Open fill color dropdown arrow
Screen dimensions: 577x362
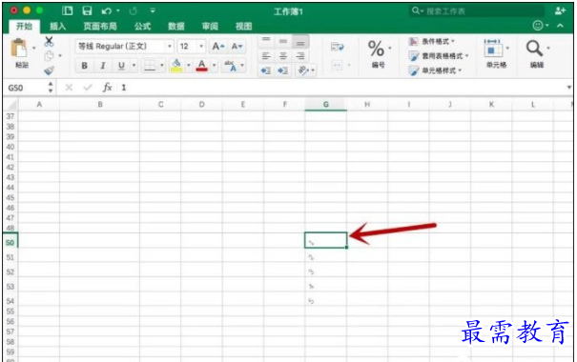(x=189, y=66)
